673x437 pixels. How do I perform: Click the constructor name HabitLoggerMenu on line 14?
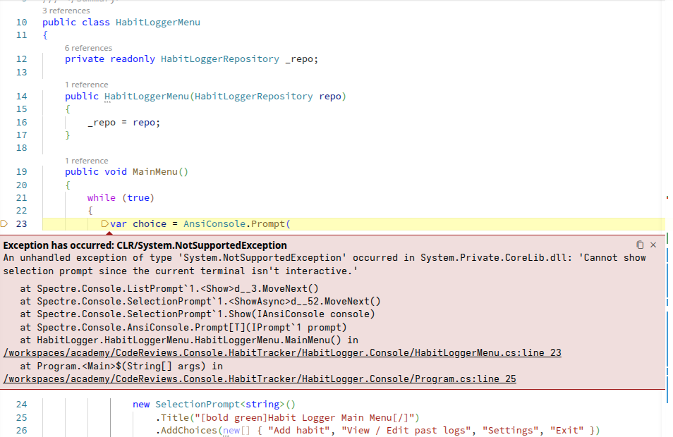tap(147, 97)
